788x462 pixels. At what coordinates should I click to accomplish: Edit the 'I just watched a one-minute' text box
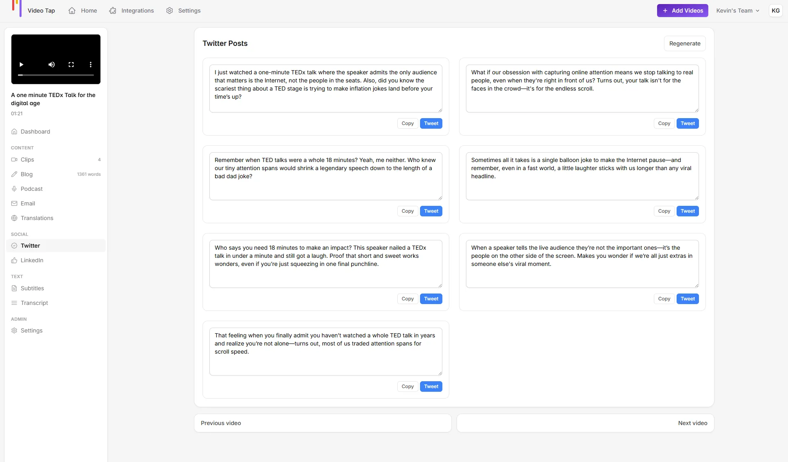coord(326,89)
